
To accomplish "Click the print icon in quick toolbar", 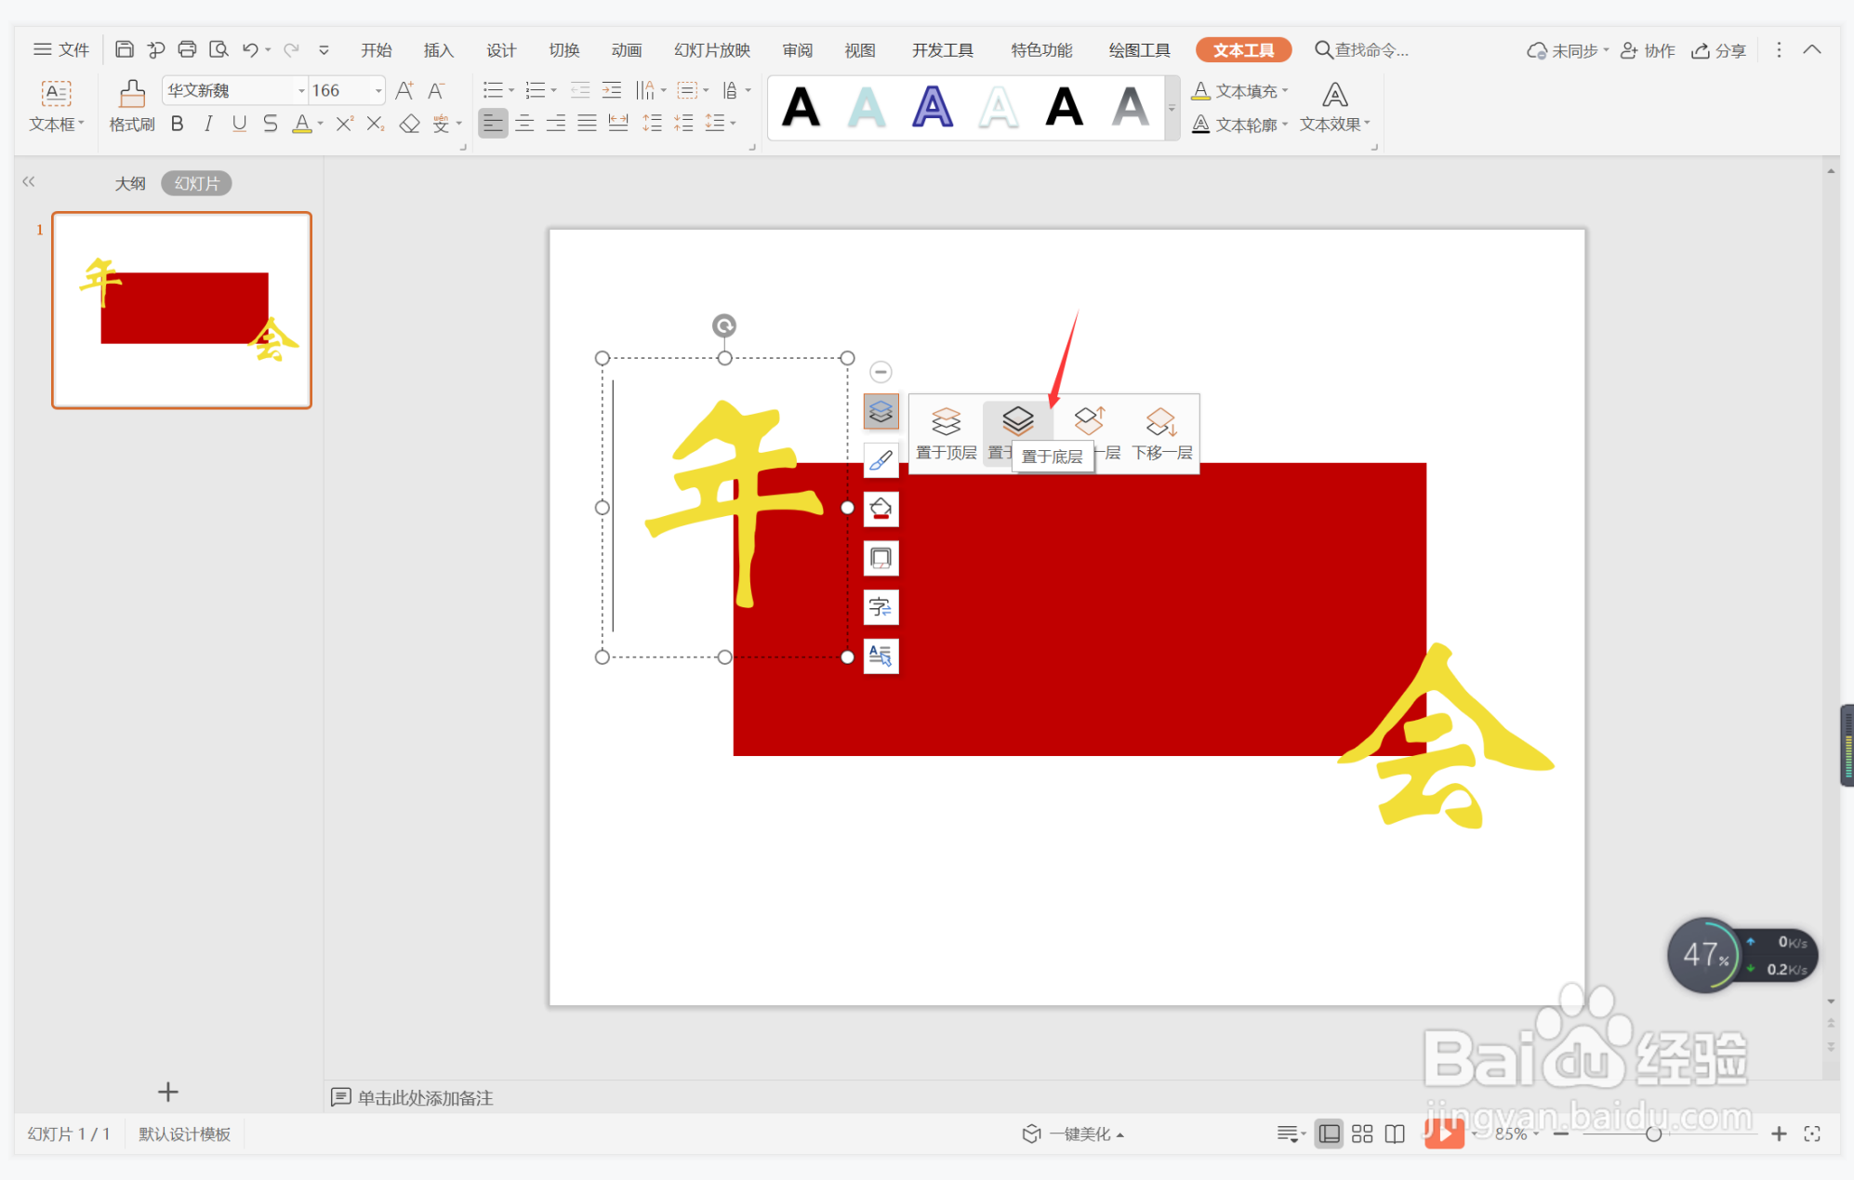I will (x=187, y=49).
